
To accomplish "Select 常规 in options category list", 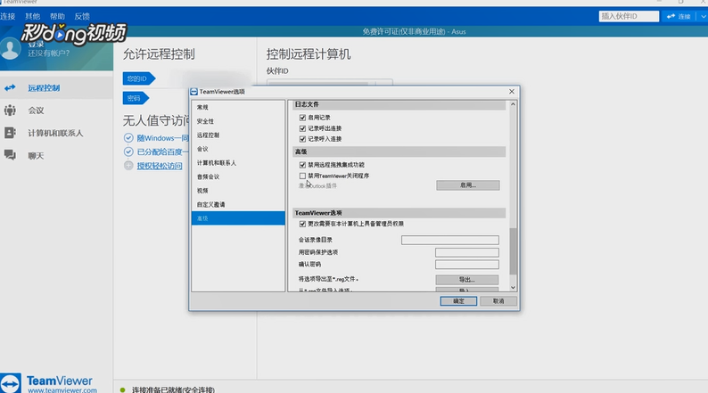I will (238, 108).
